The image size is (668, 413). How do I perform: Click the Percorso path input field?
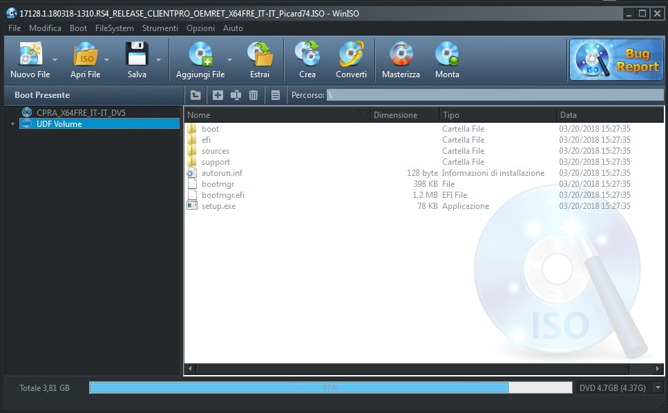point(495,95)
